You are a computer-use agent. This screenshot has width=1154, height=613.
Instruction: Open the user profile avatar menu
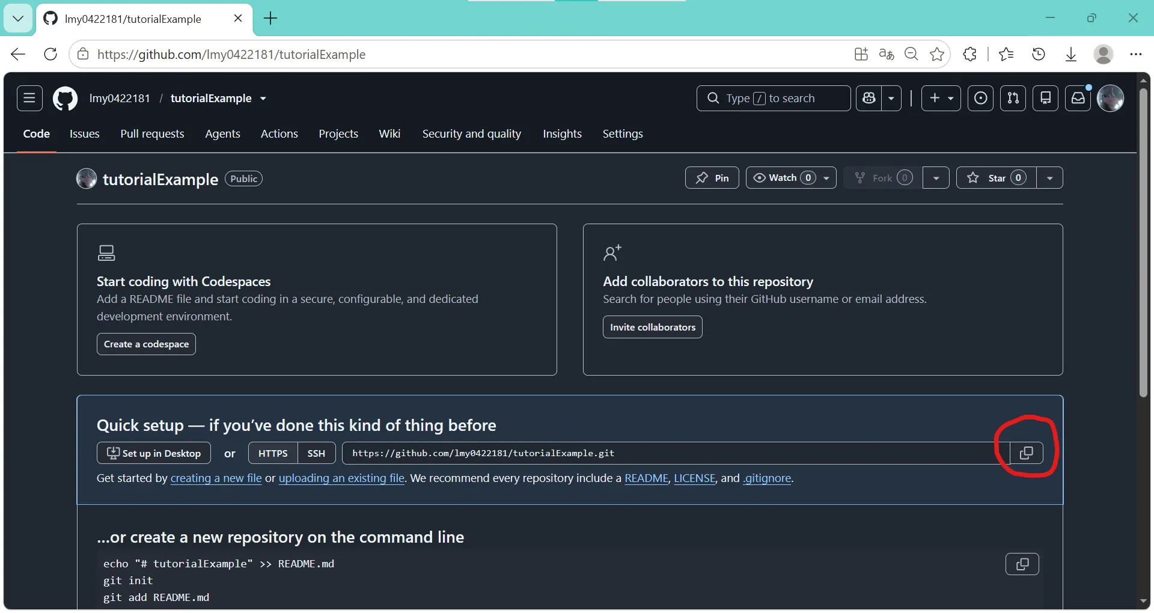click(x=1110, y=98)
